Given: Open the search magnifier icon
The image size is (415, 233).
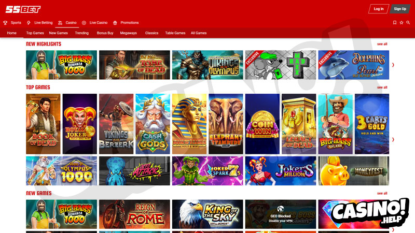Looking at the screenshot, I should click(408, 23).
